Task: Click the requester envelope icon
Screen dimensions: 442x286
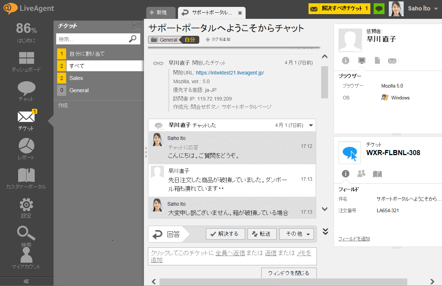Action: [x=392, y=61]
